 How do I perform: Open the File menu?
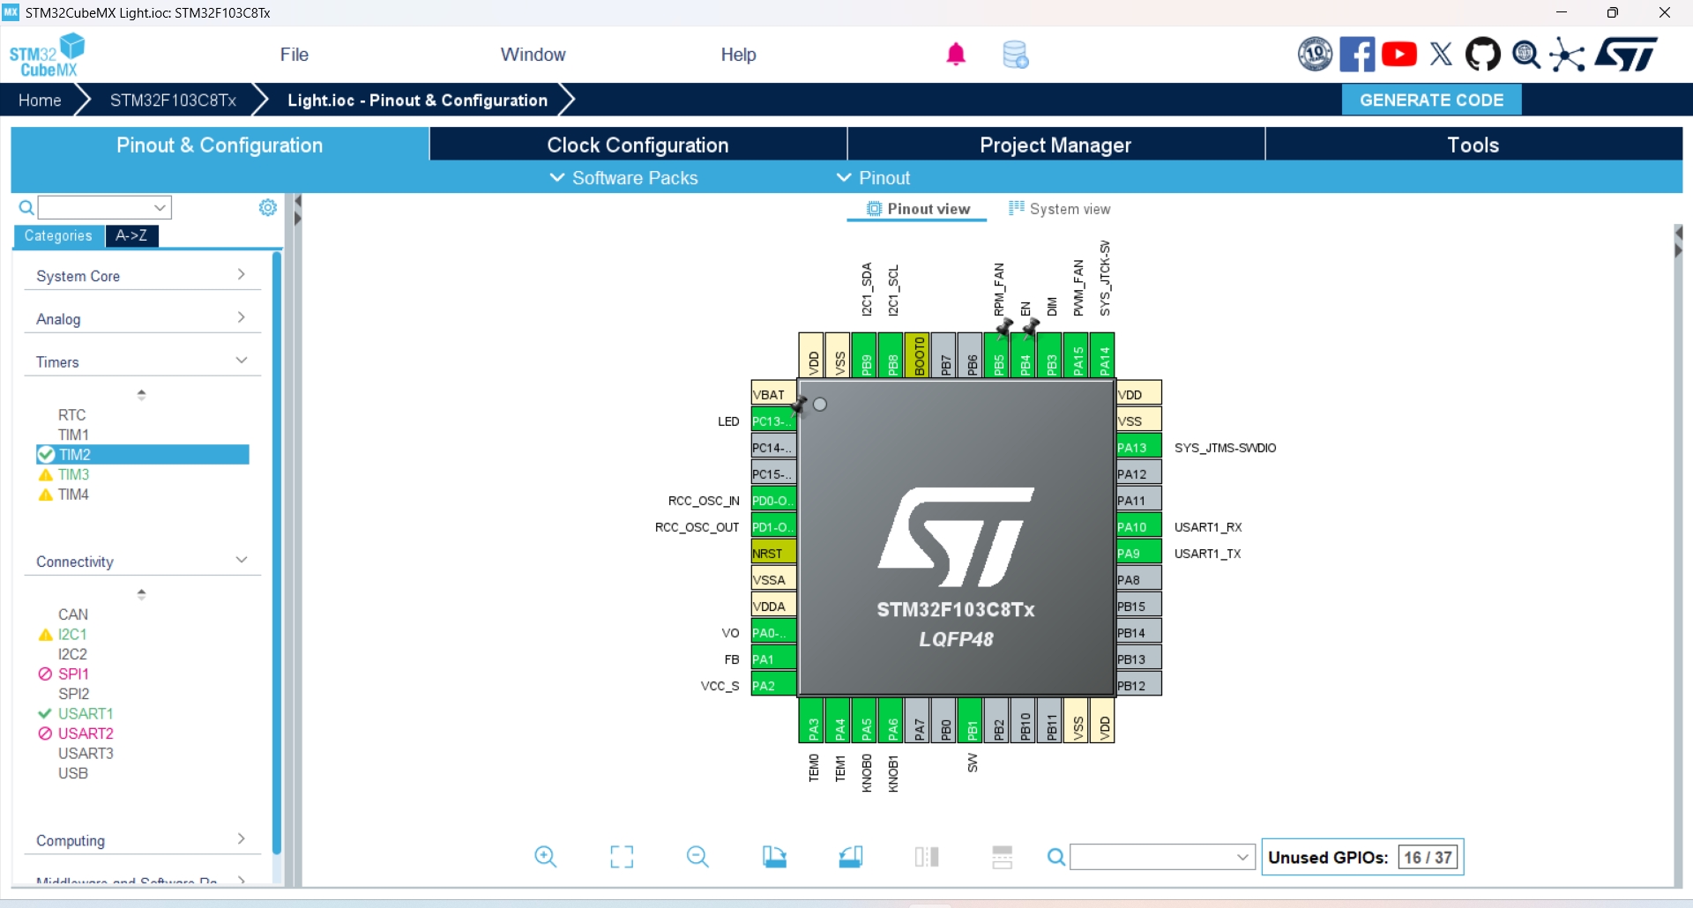tap(294, 55)
